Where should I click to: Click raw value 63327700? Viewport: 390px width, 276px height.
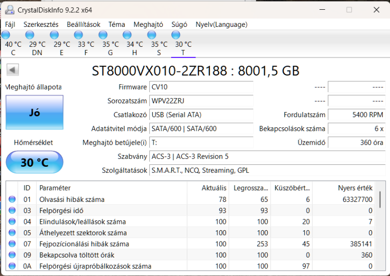pyautogui.click(x=357, y=199)
